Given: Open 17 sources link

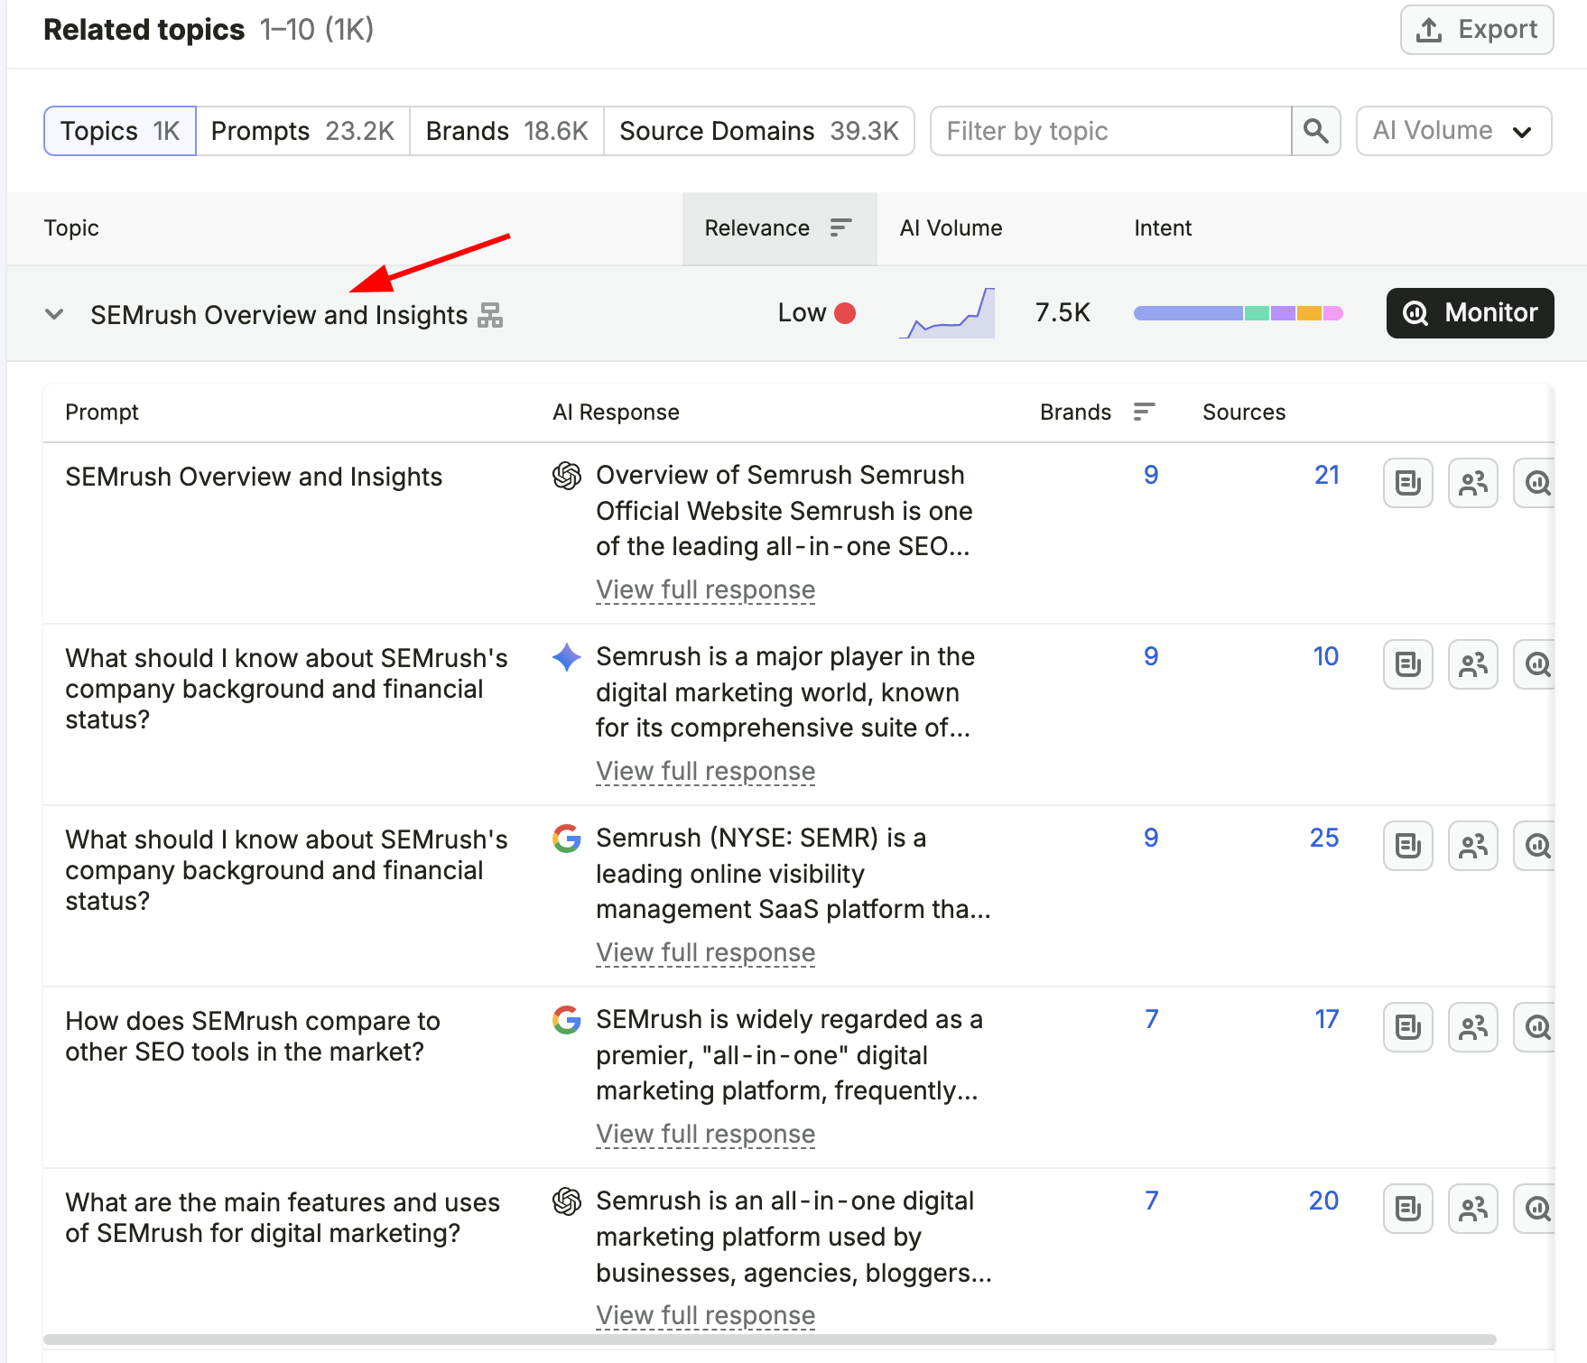Looking at the screenshot, I should point(1327,1019).
